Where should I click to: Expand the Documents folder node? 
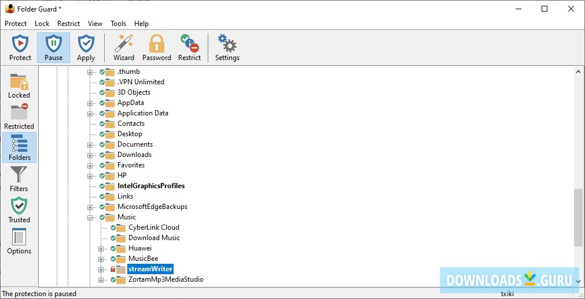click(90, 145)
